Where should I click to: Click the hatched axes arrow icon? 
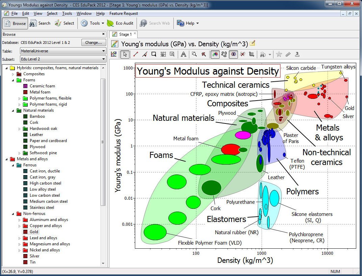[x=252, y=54]
